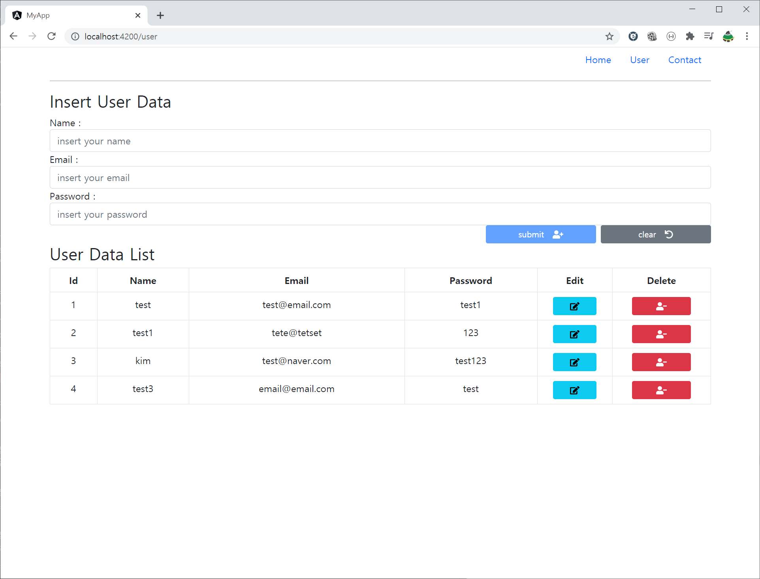Focus the name input field
The image size is (760, 579).
[x=380, y=141]
